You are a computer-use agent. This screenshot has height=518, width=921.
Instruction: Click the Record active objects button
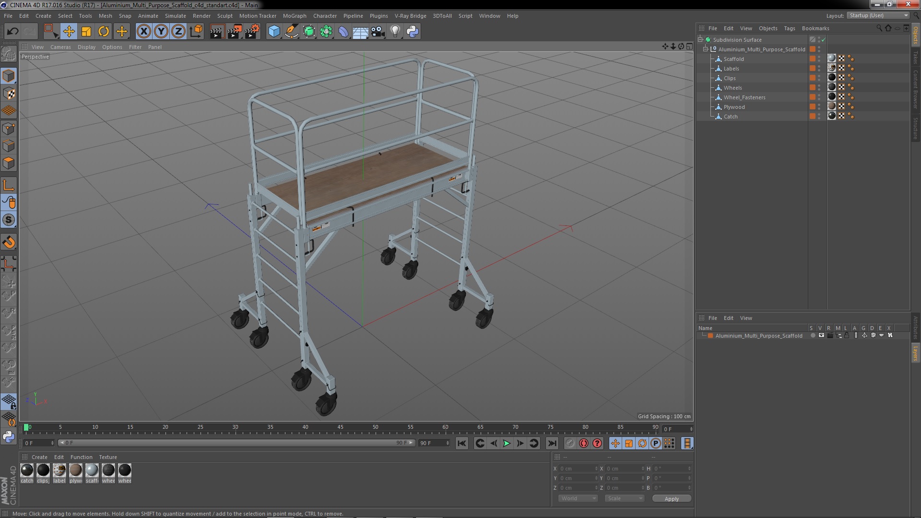click(x=570, y=444)
